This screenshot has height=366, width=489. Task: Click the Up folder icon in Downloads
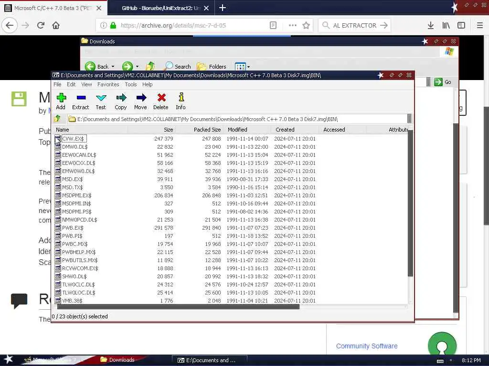[x=150, y=66]
